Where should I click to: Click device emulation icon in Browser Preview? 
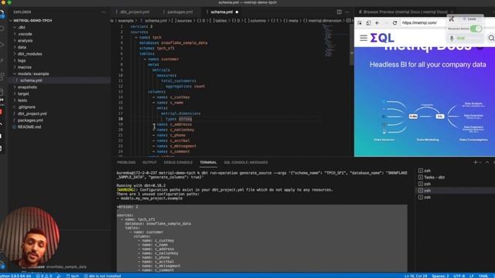368,22
